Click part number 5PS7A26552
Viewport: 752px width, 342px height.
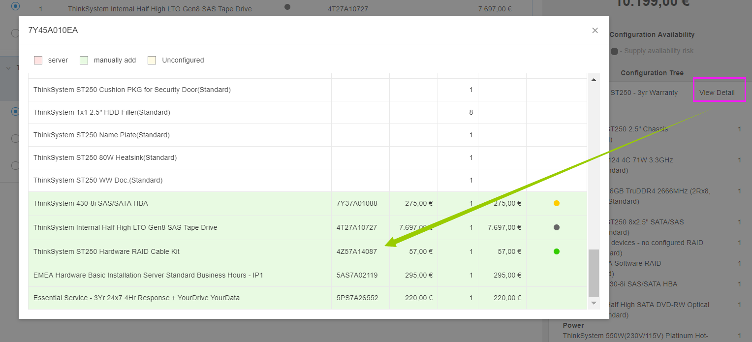click(x=357, y=298)
